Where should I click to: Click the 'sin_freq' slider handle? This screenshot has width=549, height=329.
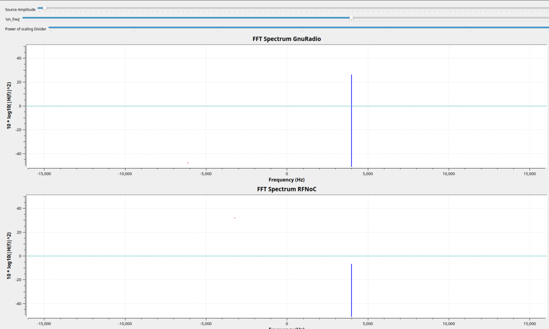(351, 18)
